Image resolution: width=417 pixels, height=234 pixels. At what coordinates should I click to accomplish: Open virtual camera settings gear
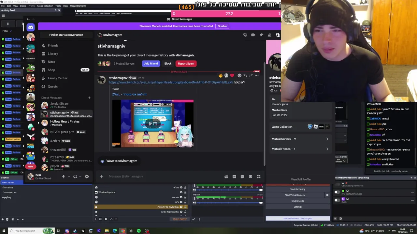click(x=327, y=195)
